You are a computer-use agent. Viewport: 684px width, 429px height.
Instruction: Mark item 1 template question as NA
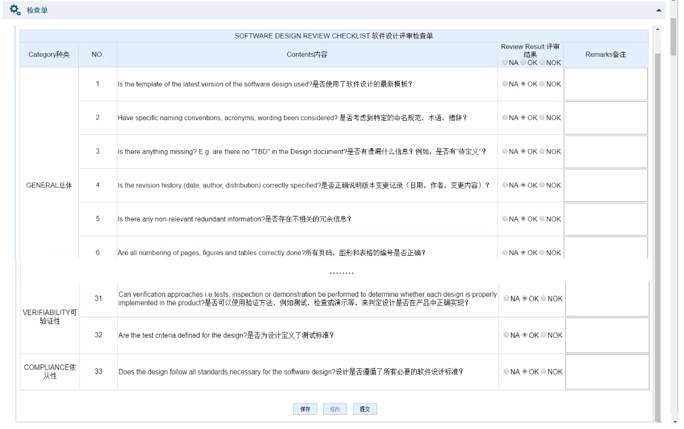(505, 84)
